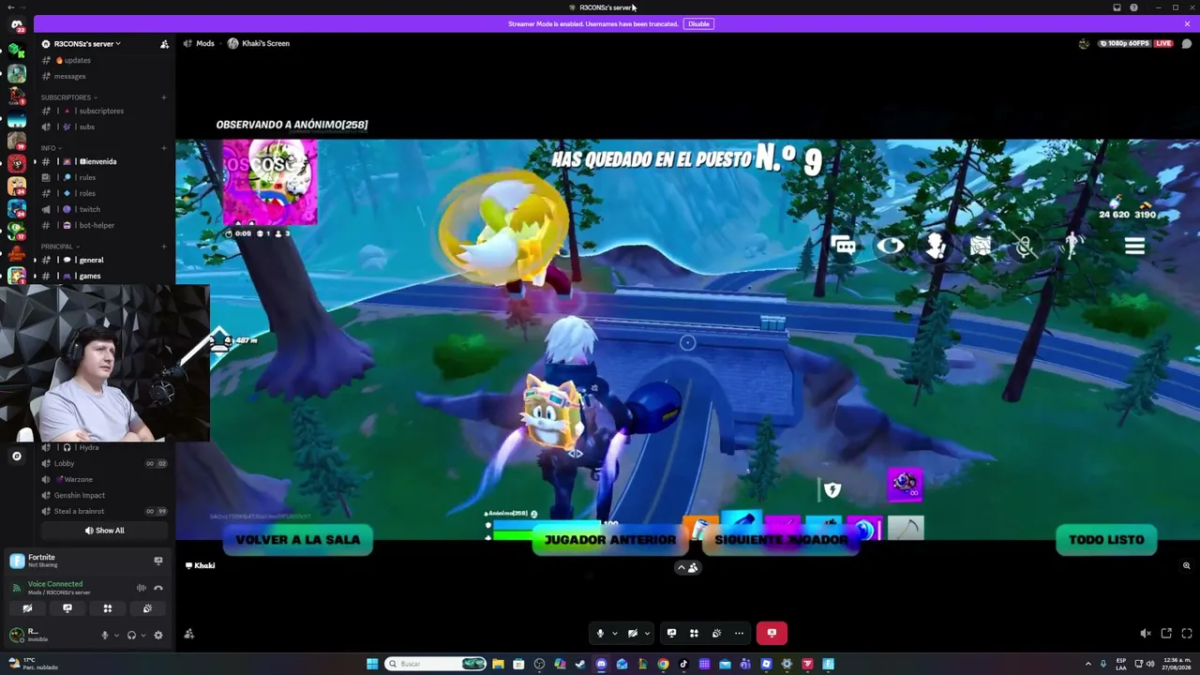Open screen share settings beside Fortnite
The height and width of the screenshot is (675, 1200).
(x=158, y=561)
